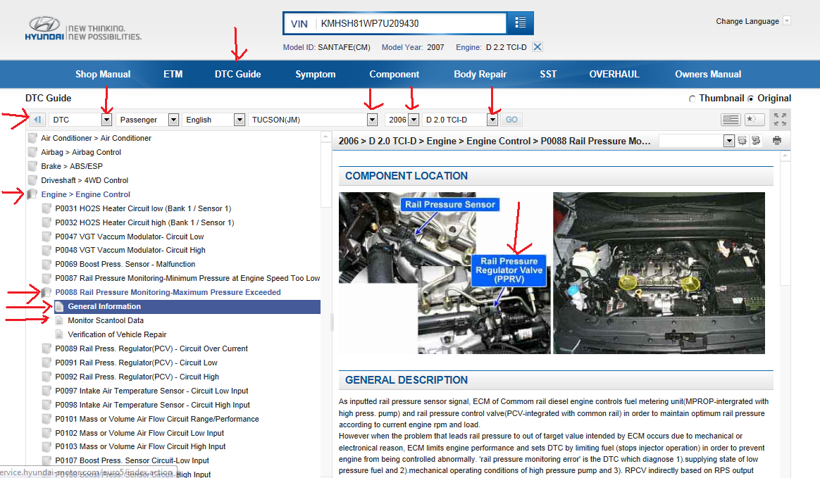
Task: Clear the vehicle selection with the X icon
Action: (537, 47)
